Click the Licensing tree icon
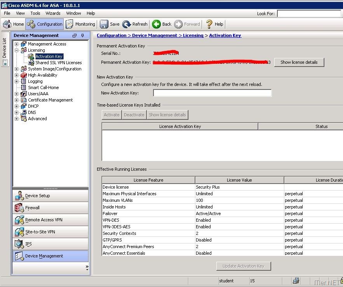This screenshot has width=343, height=287. (23, 50)
